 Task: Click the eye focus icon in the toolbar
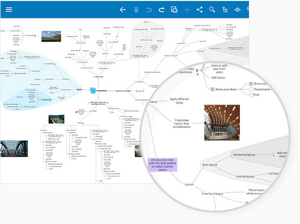pyautogui.click(x=238, y=10)
